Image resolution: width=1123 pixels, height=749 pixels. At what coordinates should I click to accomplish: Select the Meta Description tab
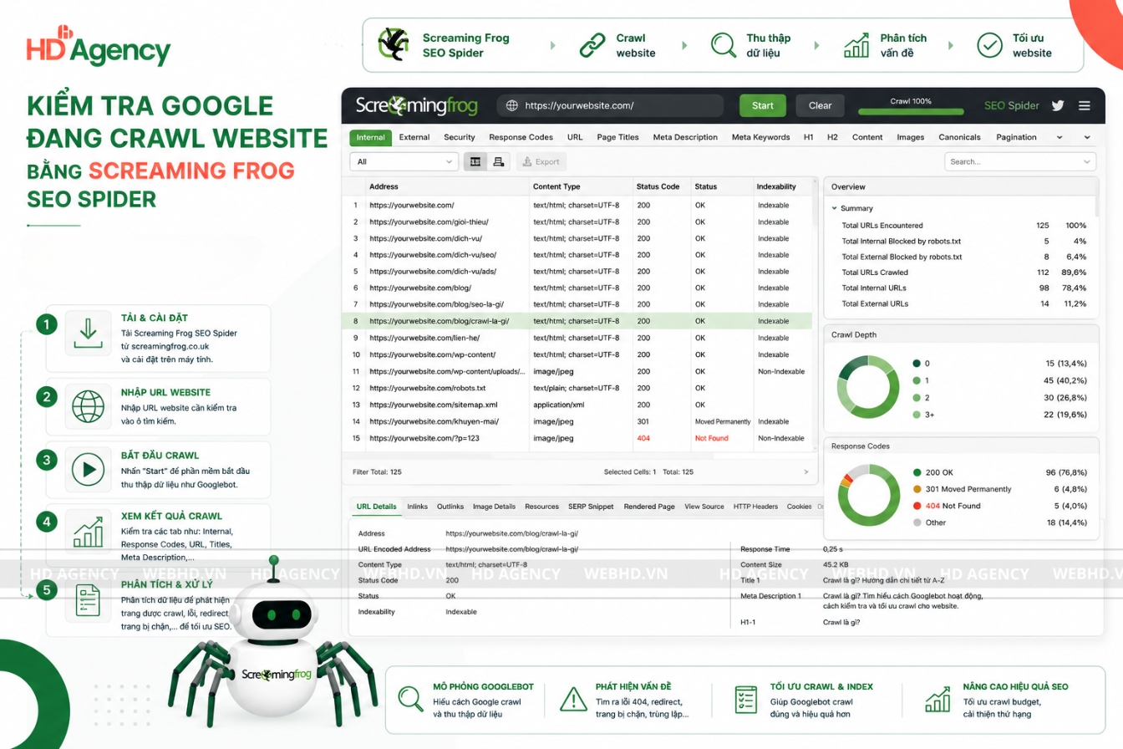(x=685, y=137)
